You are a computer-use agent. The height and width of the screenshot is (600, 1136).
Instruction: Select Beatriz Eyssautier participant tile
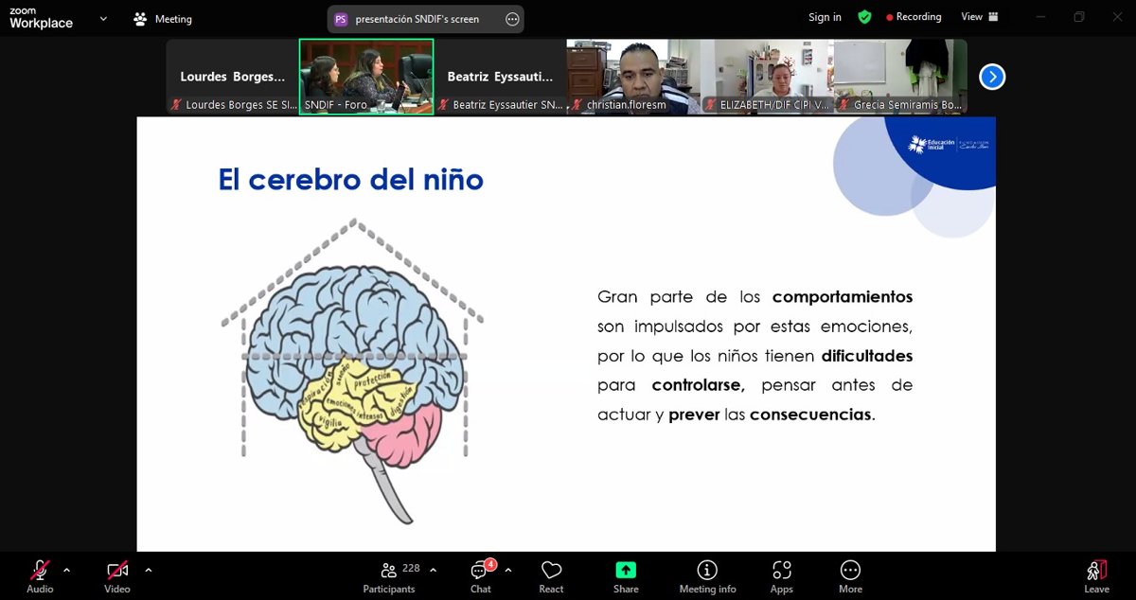pyautogui.click(x=500, y=77)
